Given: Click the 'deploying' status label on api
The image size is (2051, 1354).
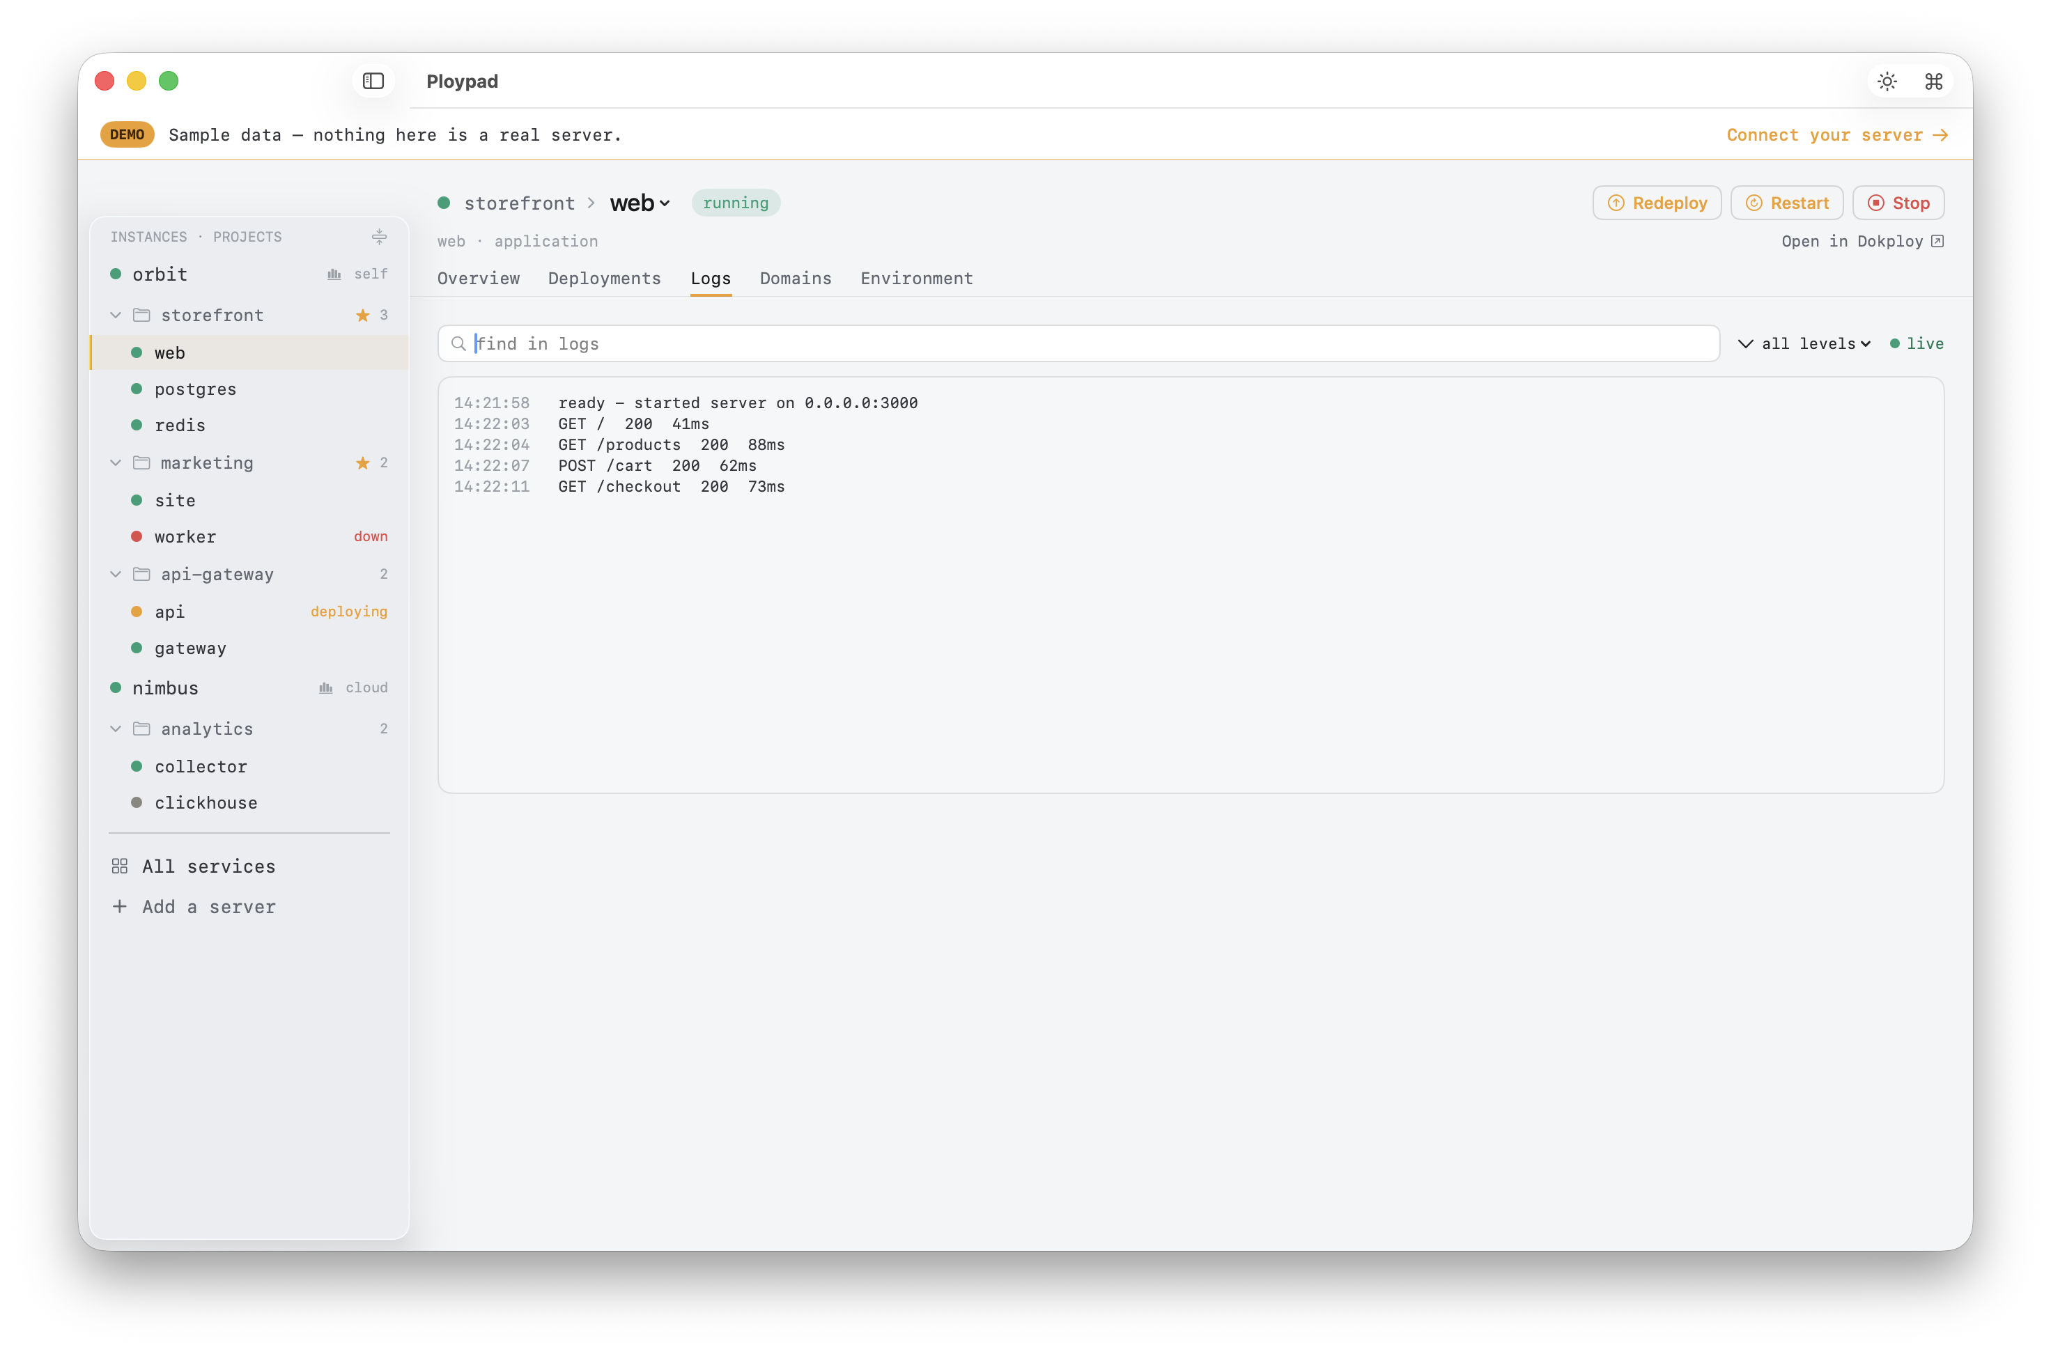Looking at the screenshot, I should click(349, 612).
